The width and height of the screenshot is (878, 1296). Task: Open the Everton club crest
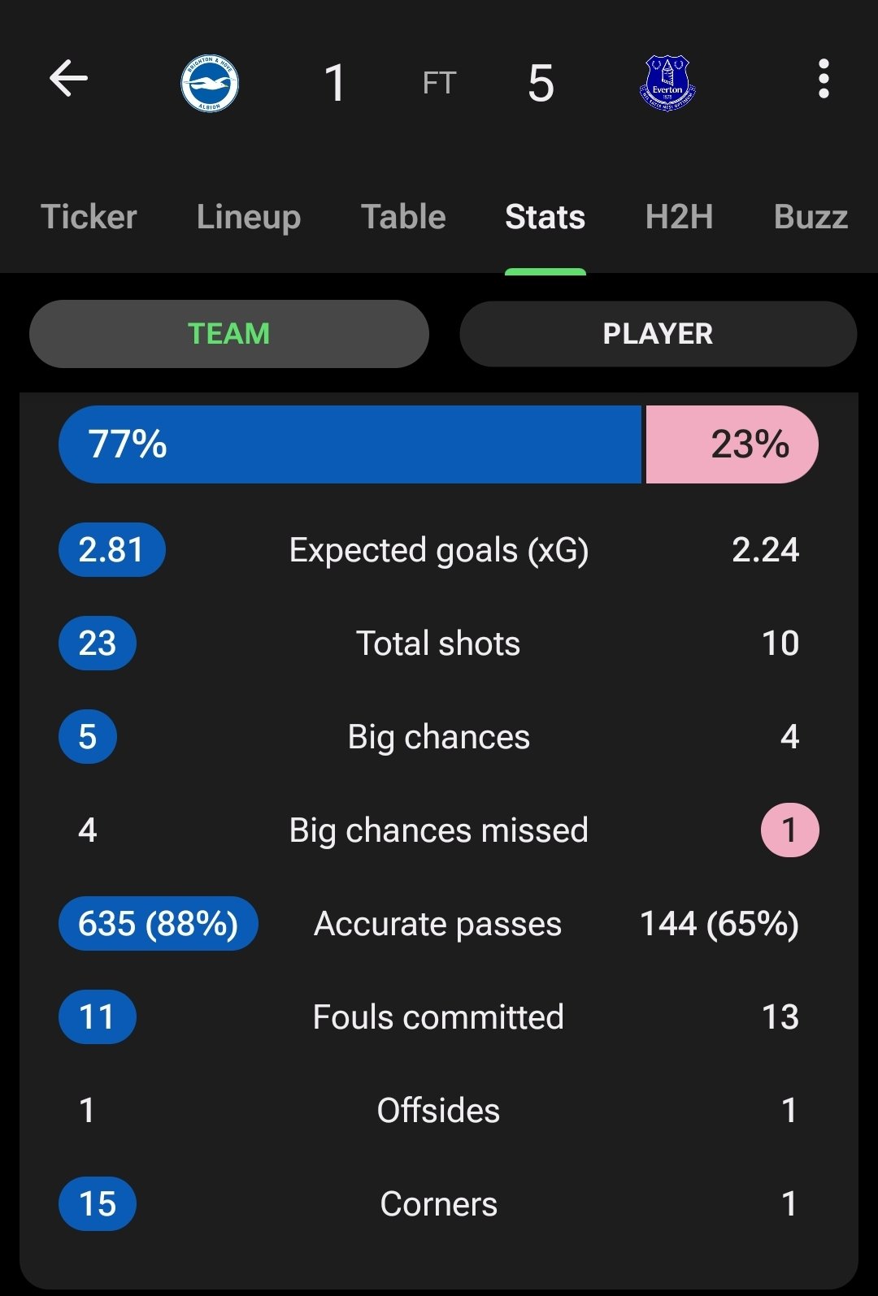[x=667, y=83]
